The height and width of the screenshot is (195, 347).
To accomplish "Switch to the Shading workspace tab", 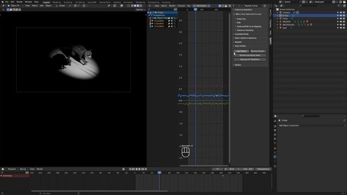I will coord(117,2).
